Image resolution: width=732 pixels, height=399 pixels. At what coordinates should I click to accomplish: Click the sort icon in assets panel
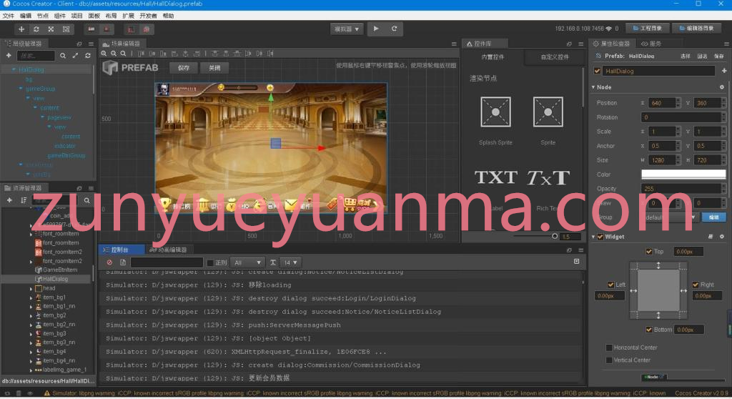(24, 200)
